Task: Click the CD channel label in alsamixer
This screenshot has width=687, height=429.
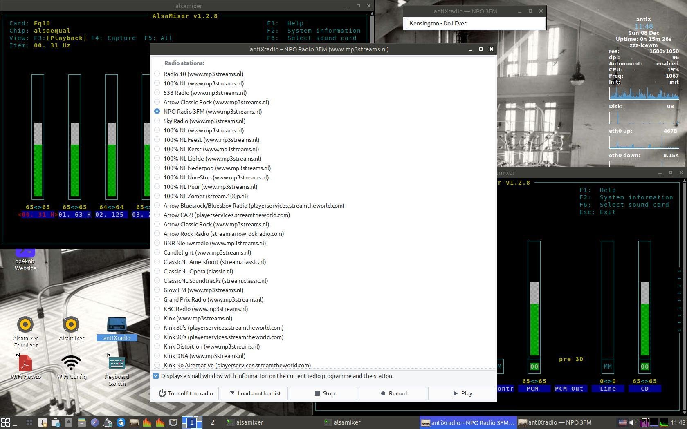Action: click(x=644, y=389)
